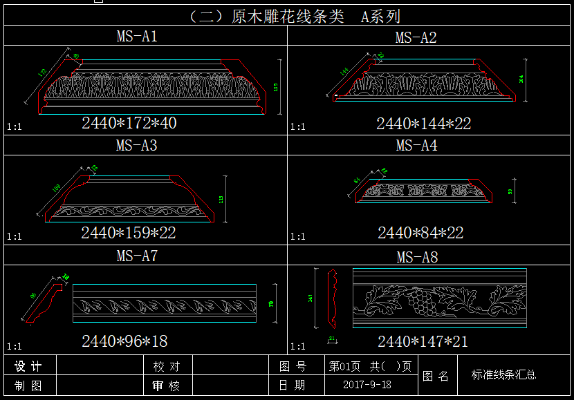Pick the '1:1' scale label in MS-A8 cell
Image resolution: width=574 pixels, height=400 pixels.
tap(297, 346)
